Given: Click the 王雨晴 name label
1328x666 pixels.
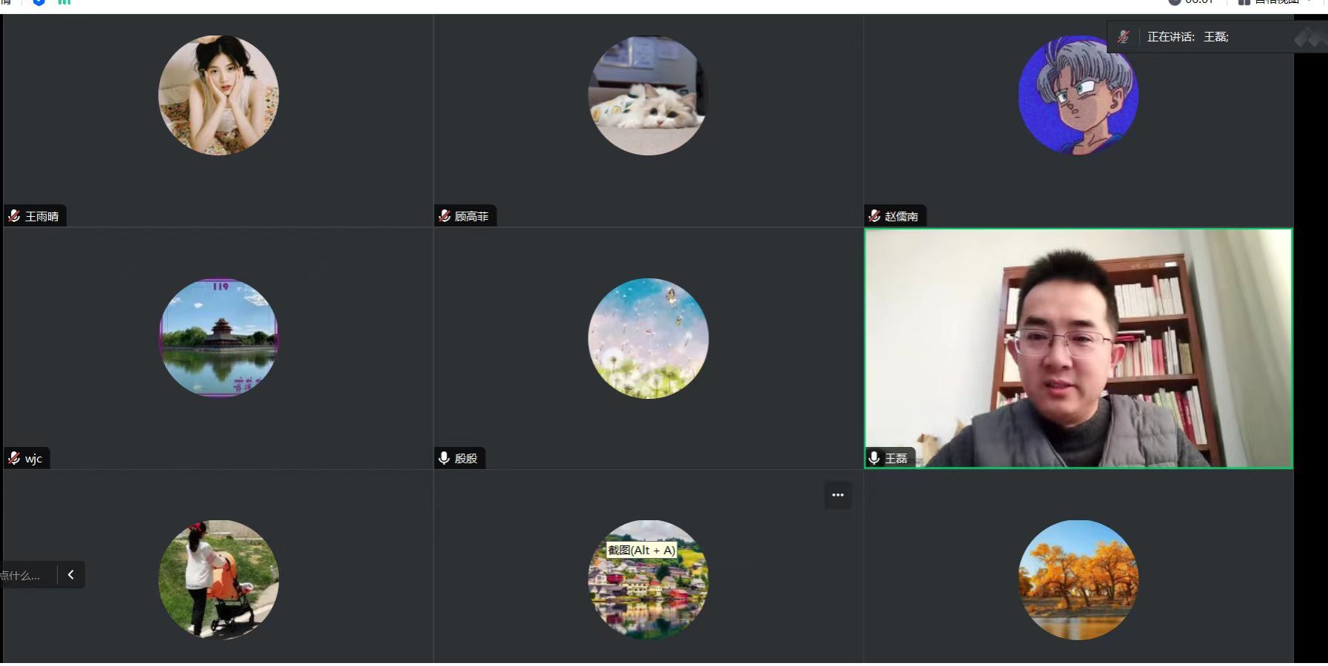Looking at the screenshot, I should [x=41, y=216].
